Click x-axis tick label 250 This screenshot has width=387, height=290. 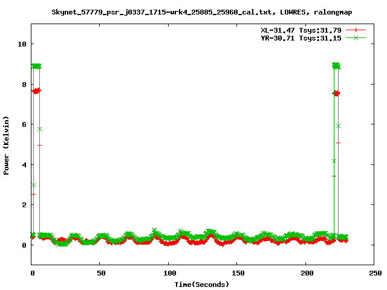[x=376, y=273]
